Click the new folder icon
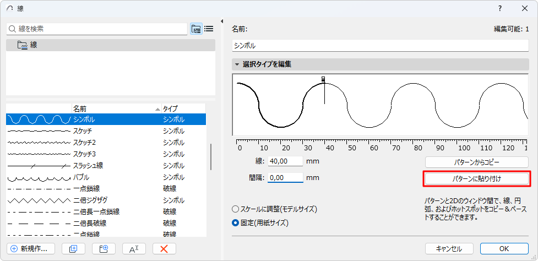Image resolution: width=538 pixels, height=261 pixels. coord(104,249)
